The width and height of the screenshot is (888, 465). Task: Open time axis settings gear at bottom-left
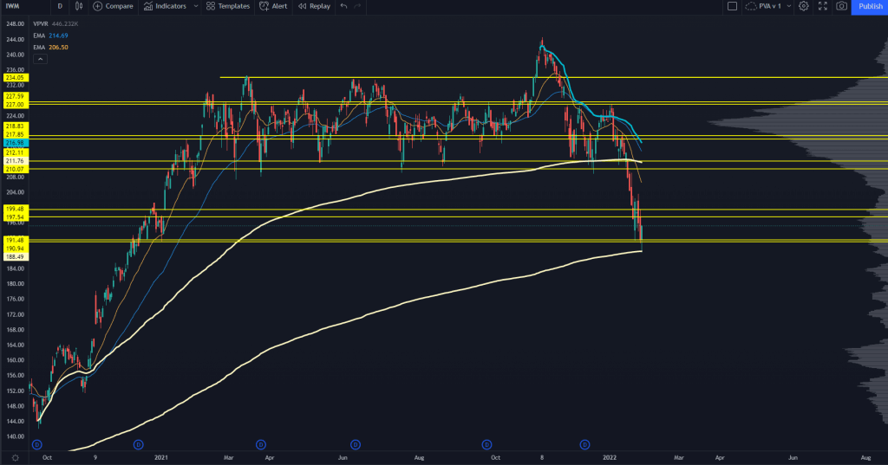[16, 458]
